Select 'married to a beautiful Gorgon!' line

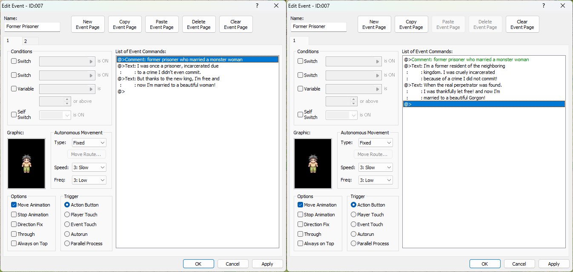point(484,98)
